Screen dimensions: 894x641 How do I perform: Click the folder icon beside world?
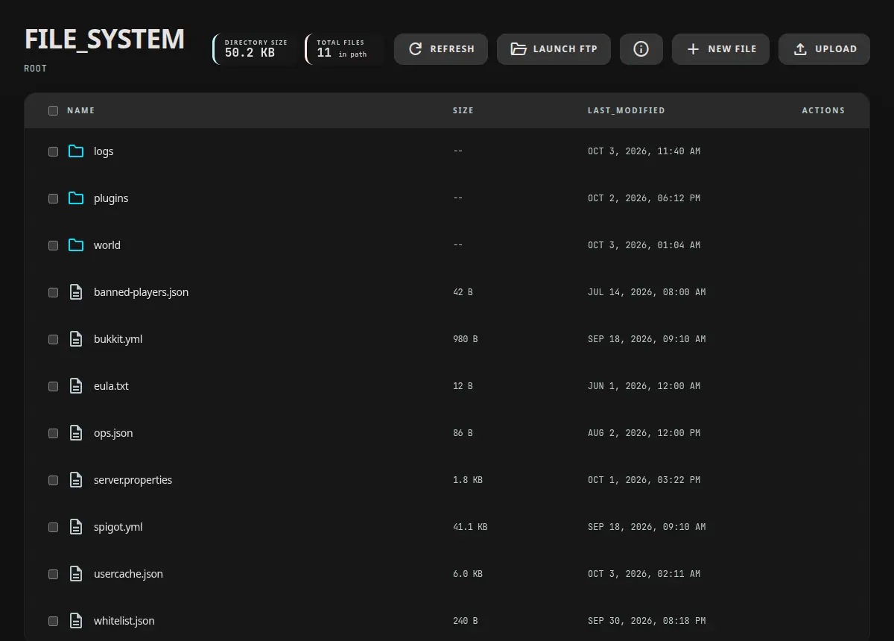coord(76,245)
